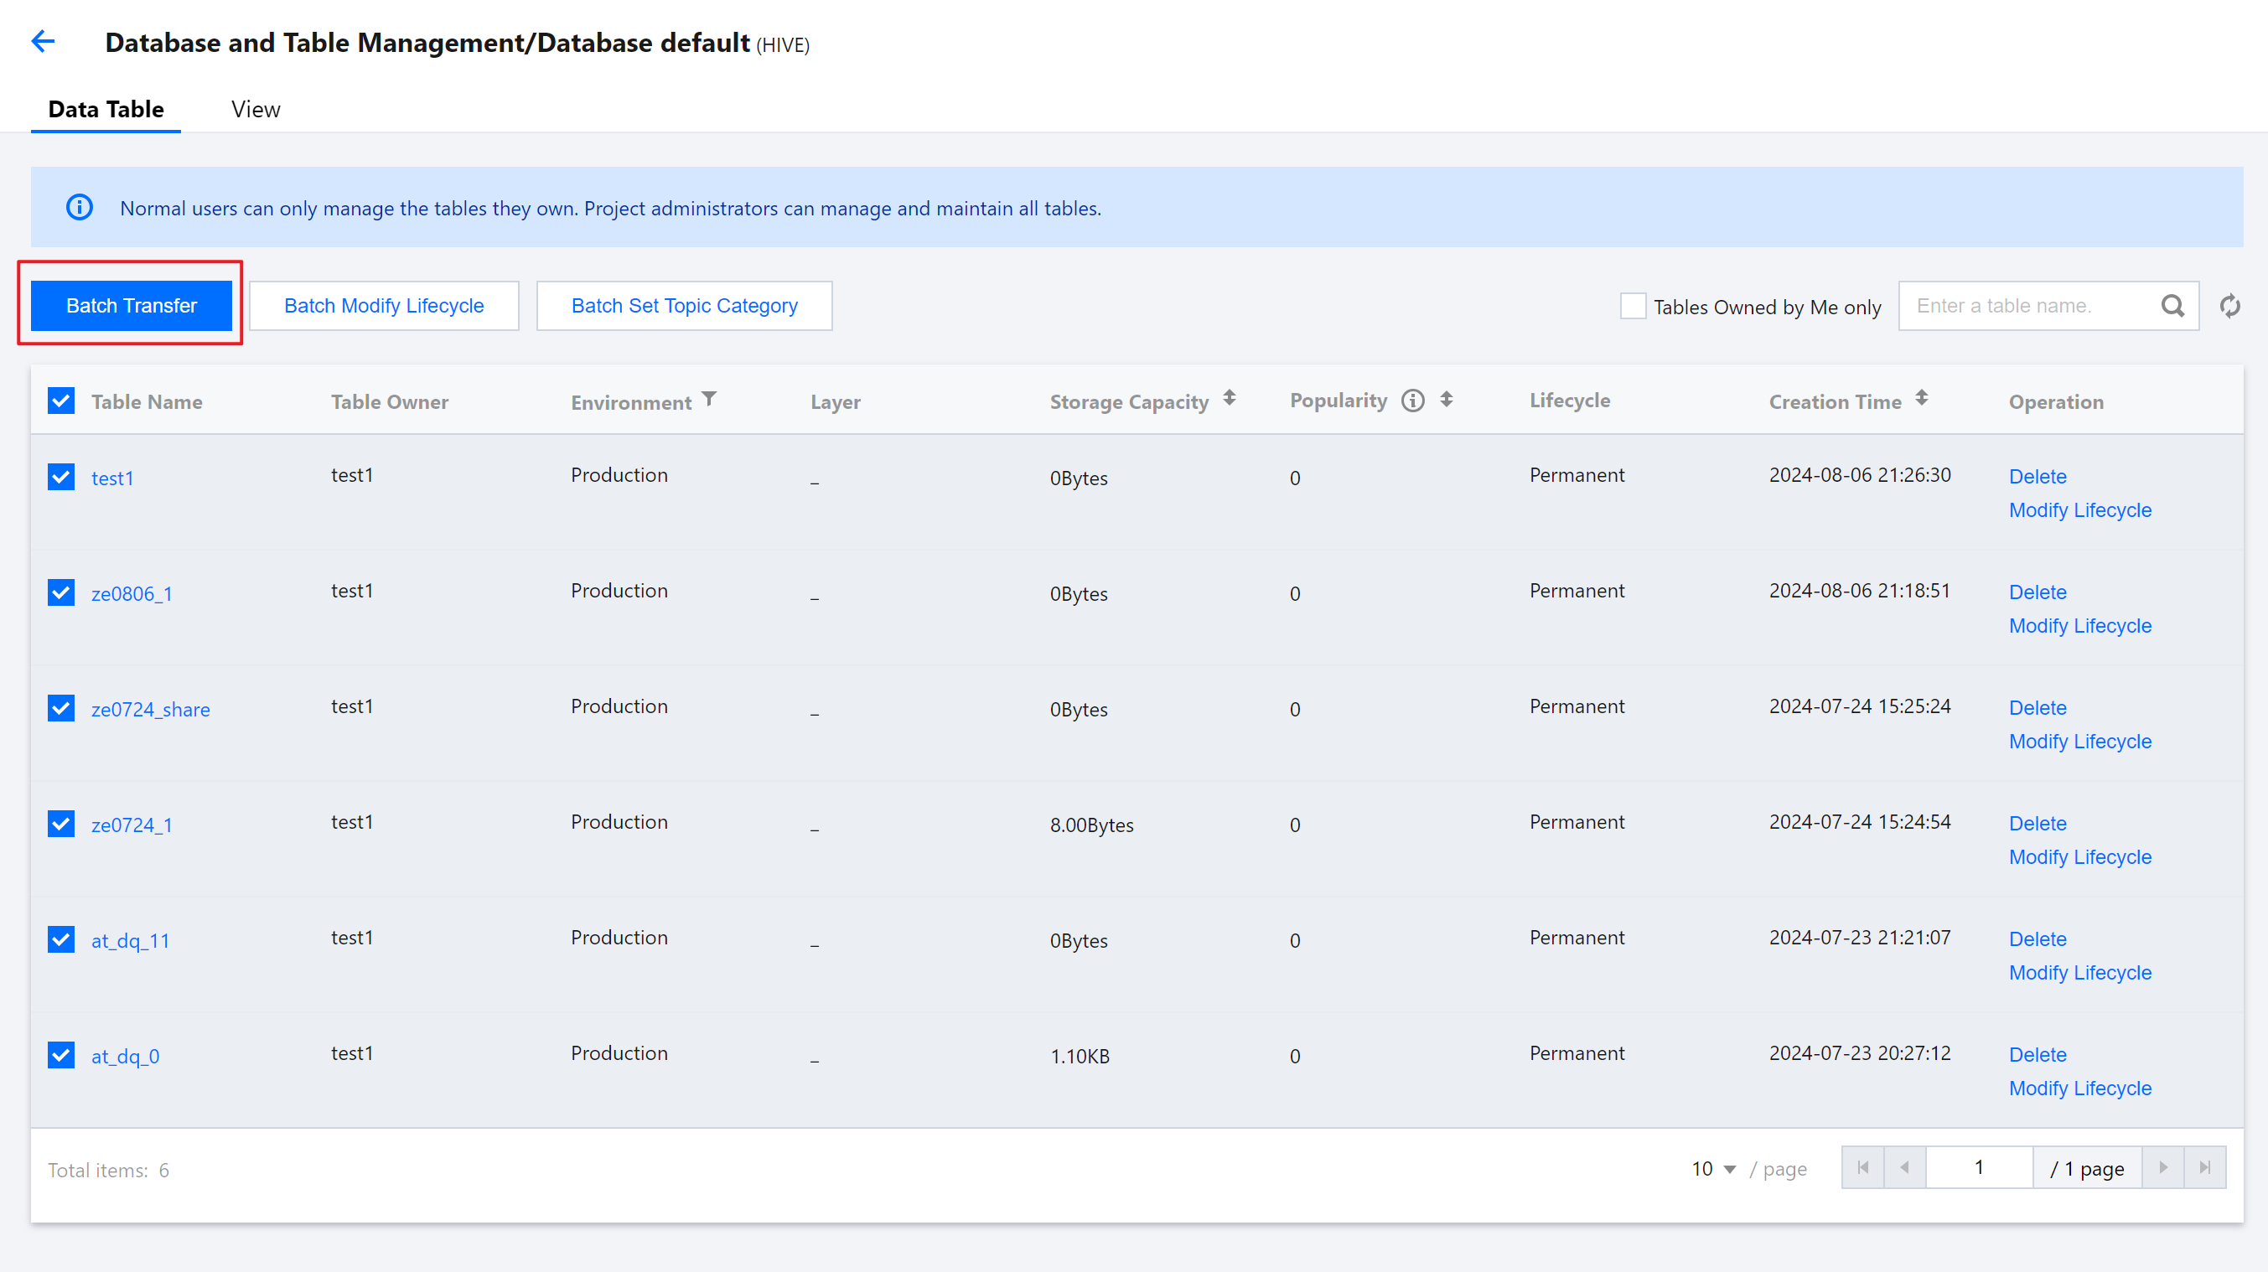Screen dimensions: 2268x1272
Task: Modify Lifecycle for ze0806_1
Action: click(x=2079, y=626)
